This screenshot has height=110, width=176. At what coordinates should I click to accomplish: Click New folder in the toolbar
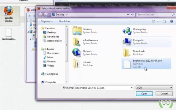64,21
